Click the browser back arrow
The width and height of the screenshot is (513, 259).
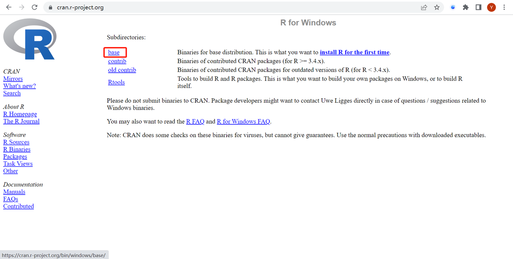pyautogui.click(x=9, y=7)
